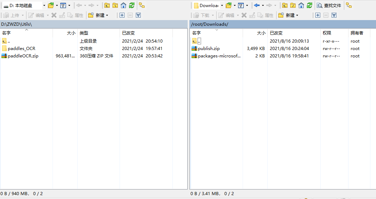Expand the 上传 upload dropdown arrow
The height and width of the screenshot is (199, 376).
coord(23,15)
